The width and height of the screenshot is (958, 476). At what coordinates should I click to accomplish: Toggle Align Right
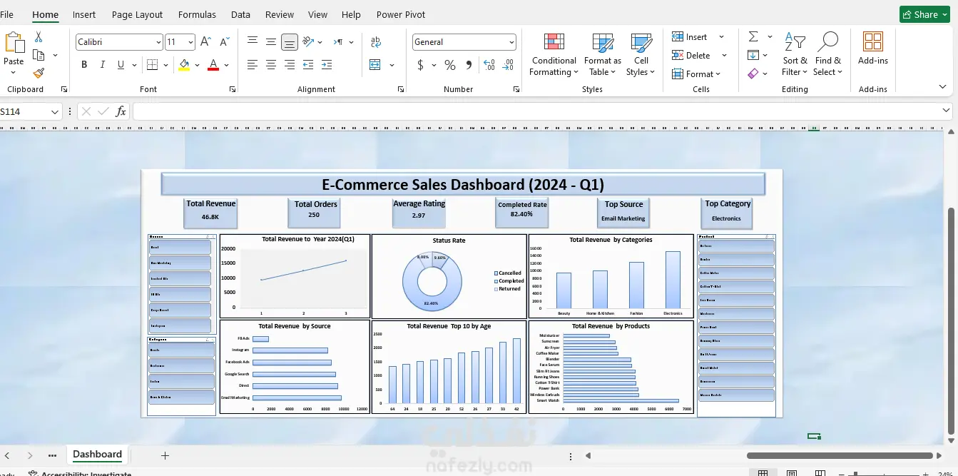pos(290,65)
